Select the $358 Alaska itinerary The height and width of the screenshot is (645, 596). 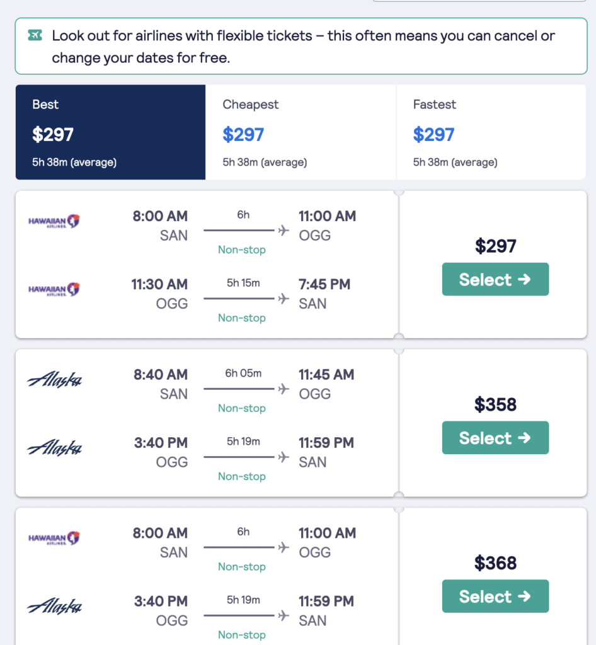click(495, 438)
